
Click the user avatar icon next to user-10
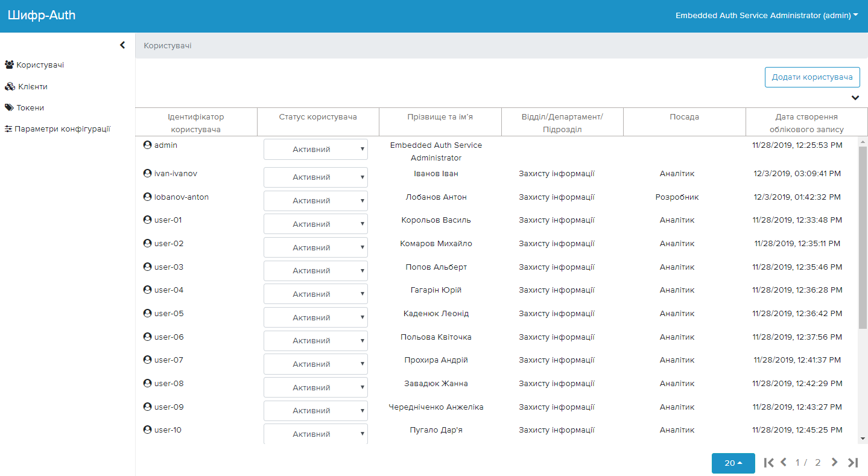point(147,430)
